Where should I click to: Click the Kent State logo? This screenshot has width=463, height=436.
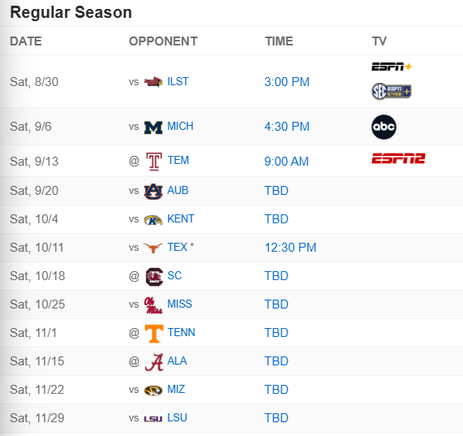[153, 220]
